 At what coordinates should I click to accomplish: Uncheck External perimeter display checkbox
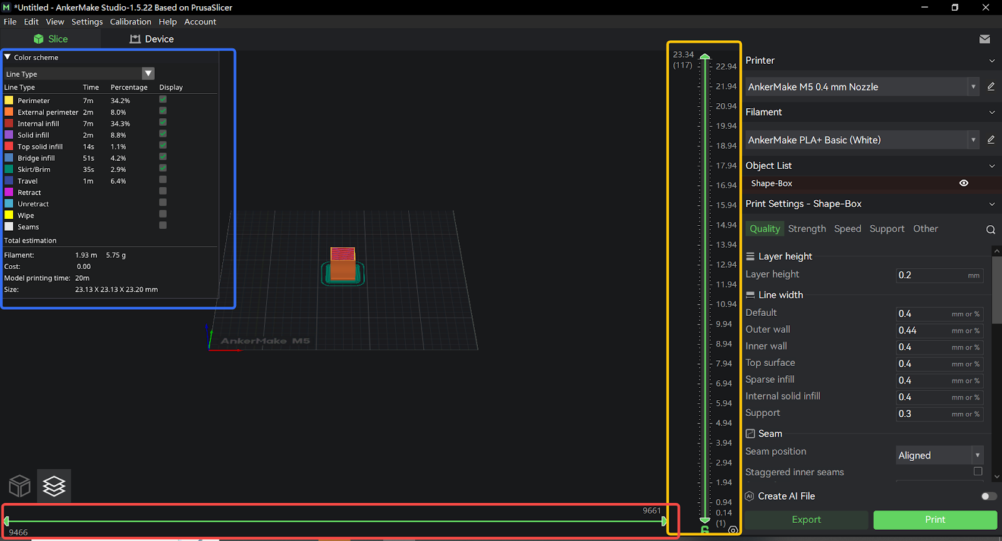[x=163, y=111]
